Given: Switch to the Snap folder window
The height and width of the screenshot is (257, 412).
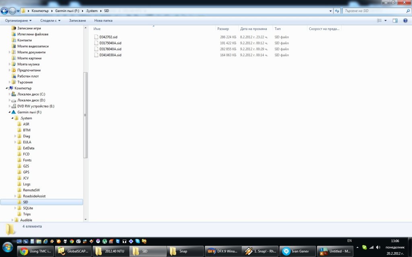Looking at the screenshot, I should pos(185,251).
